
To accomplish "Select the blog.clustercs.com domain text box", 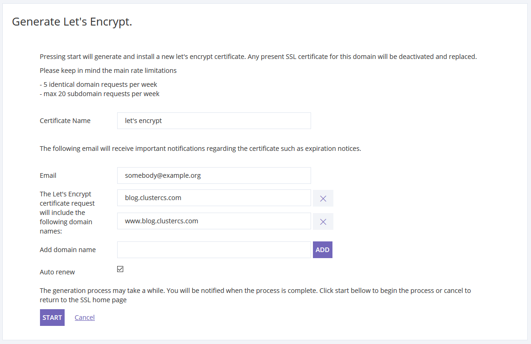I will coord(214,198).
